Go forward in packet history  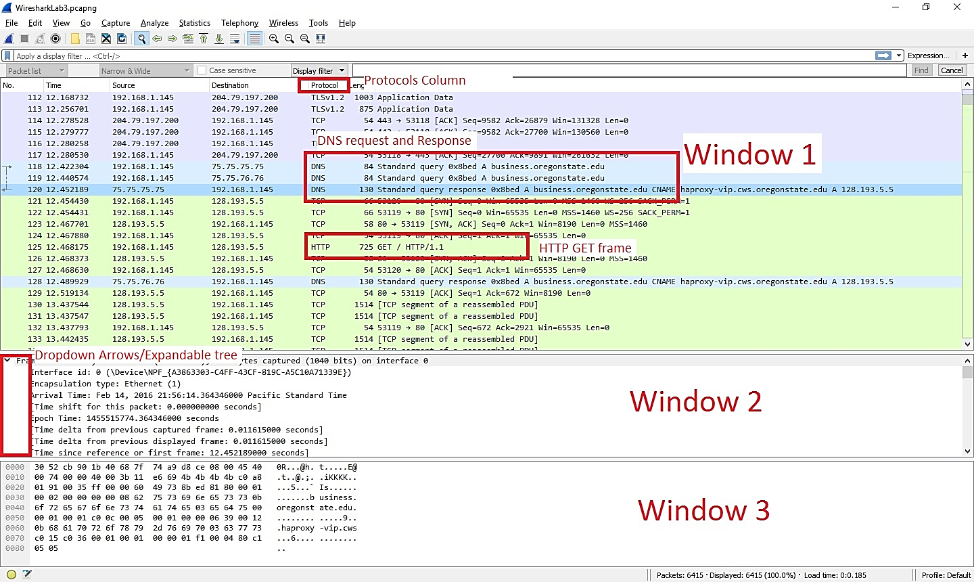[x=172, y=39]
